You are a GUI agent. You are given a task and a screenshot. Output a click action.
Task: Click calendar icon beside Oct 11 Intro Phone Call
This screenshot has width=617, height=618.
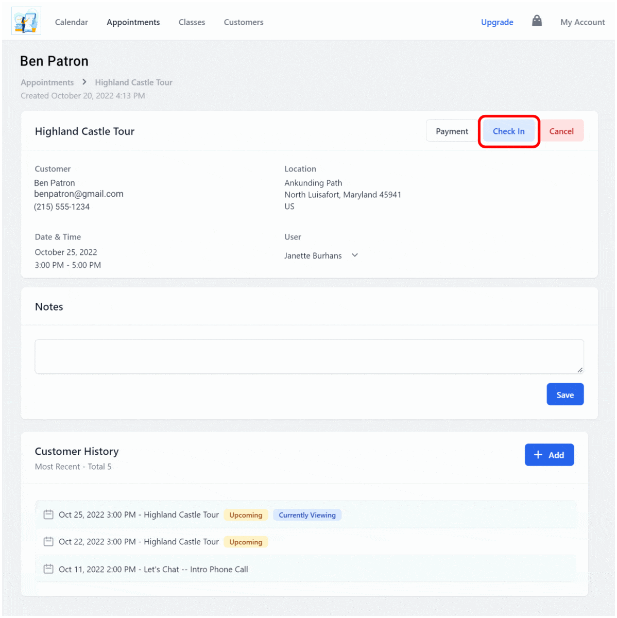(x=48, y=569)
